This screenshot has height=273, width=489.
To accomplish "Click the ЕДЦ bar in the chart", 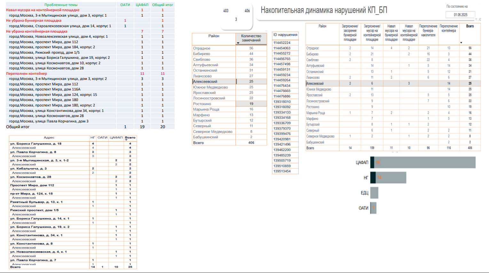I will click(374, 193).
